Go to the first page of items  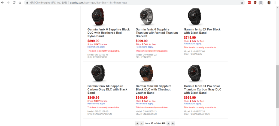(137, 123)
